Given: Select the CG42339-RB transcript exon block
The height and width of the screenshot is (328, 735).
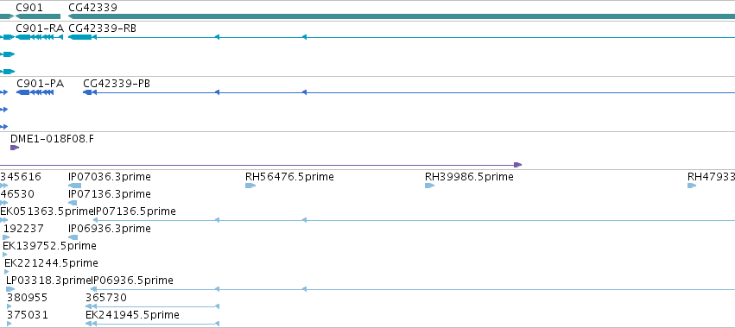Looking at the screenshot, I should (79, 37).
